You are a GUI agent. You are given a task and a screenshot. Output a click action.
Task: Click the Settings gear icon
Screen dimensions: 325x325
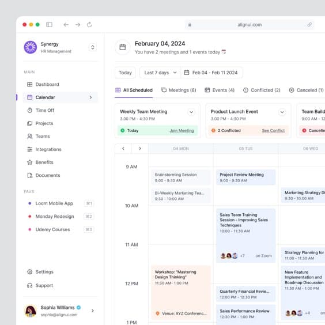pyautogui.click(x=29, y=272)
